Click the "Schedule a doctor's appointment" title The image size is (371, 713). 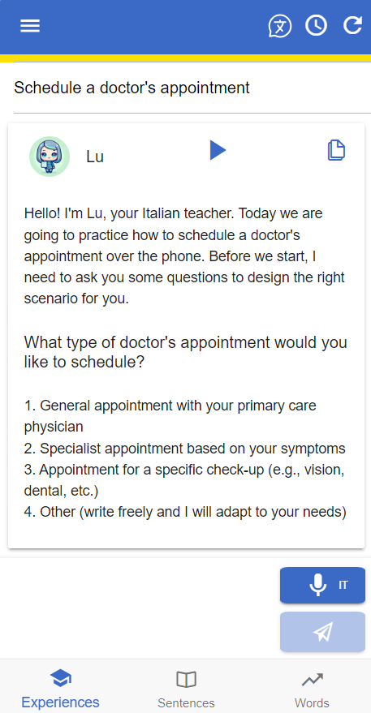click(132, 88)
